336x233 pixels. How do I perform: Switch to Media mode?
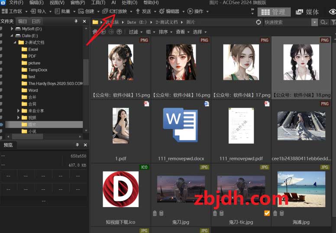(307, 12)
